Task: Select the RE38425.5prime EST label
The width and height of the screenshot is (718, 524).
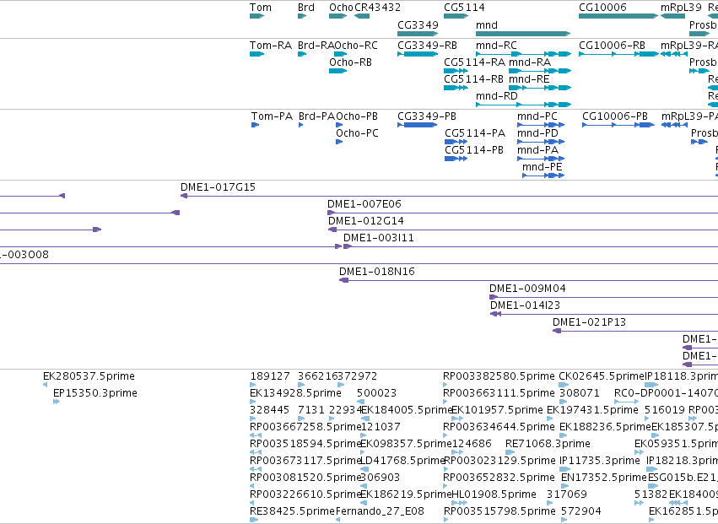Action: [292, 511]
